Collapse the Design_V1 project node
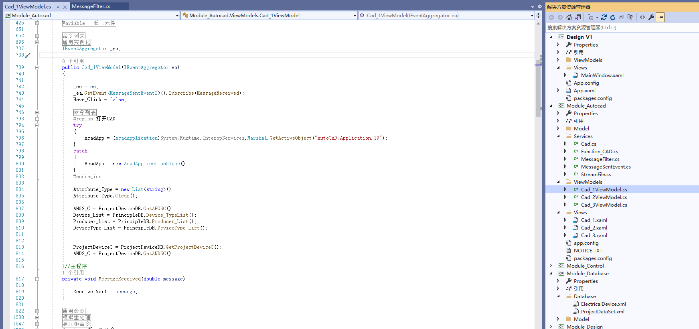 click(x=551, y=37)
